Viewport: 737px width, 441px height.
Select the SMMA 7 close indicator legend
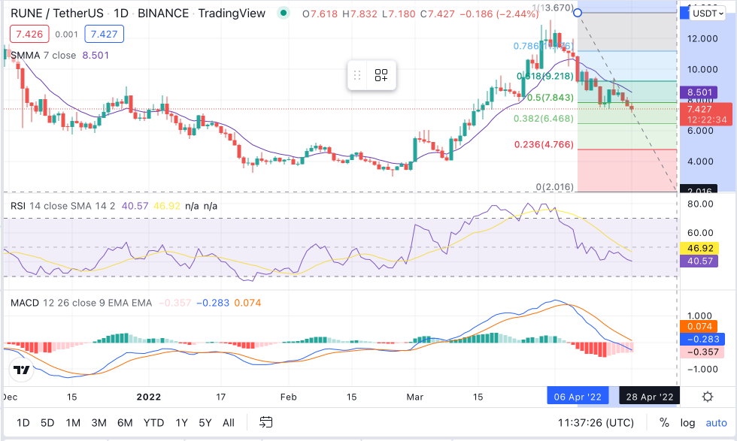point(44,56)
